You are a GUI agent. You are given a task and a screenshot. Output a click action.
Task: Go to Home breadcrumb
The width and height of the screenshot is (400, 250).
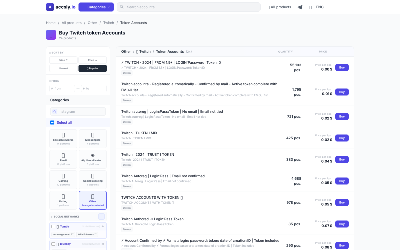(x=51, y=23)
